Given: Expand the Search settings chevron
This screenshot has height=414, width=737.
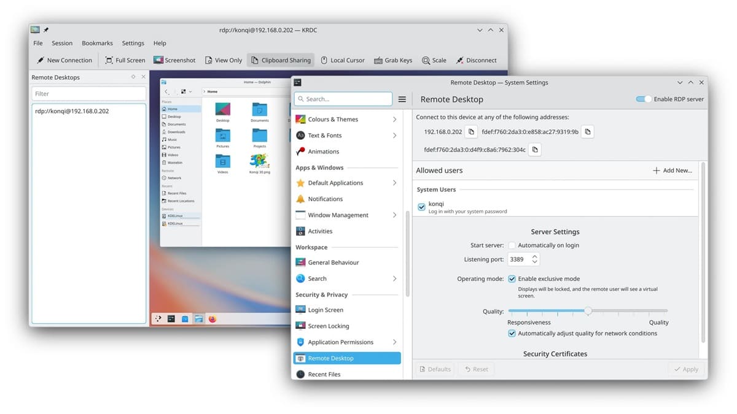Looking at the screenshot, I should tap(394, 278).
